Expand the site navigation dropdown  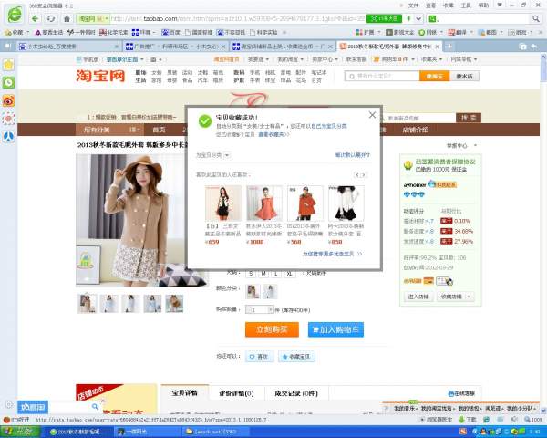(475, 59)
